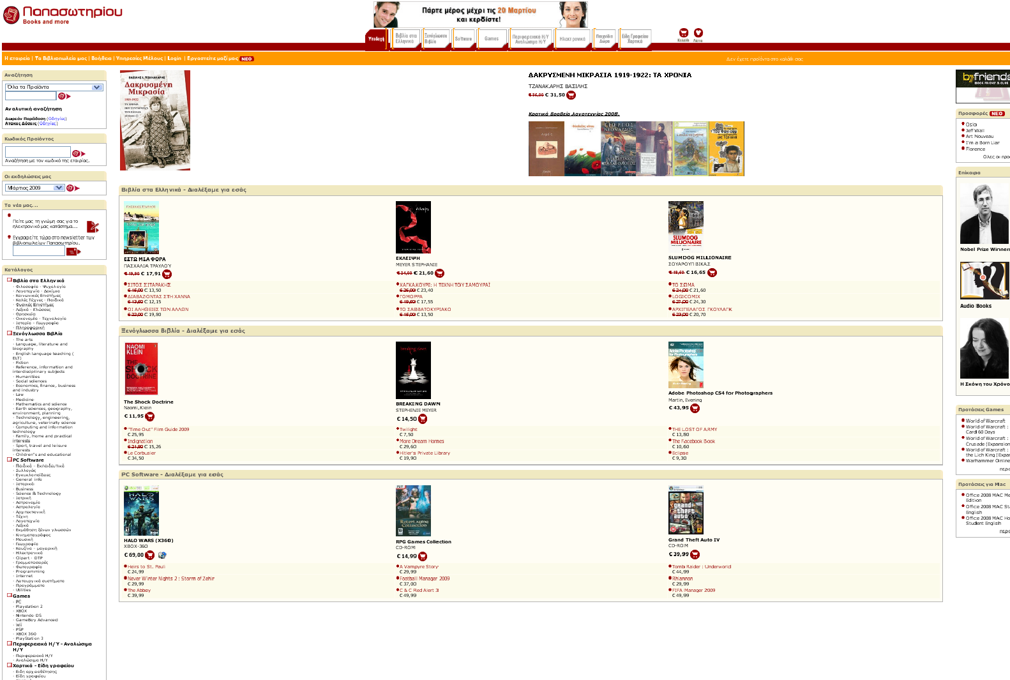Open the Μάρτιος 2009 events dropdown

coord(35,188)
